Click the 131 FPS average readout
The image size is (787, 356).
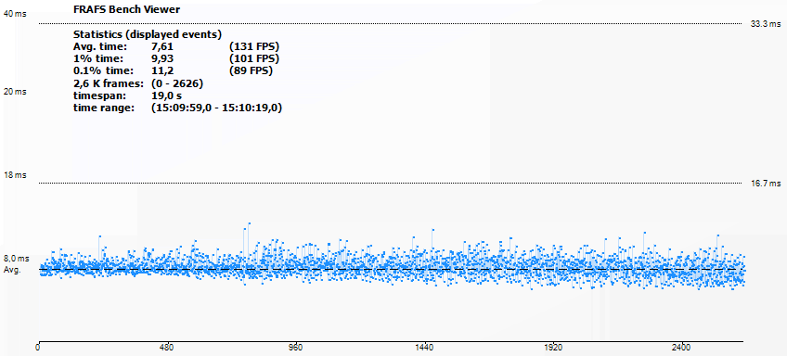254,46
